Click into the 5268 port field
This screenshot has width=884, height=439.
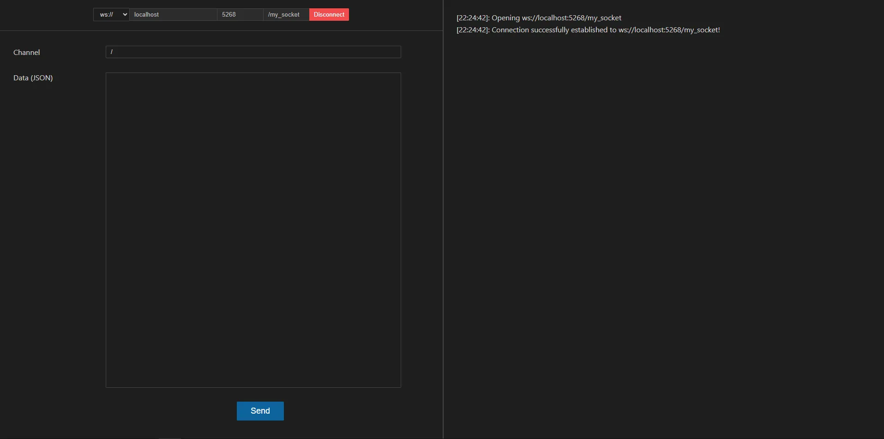[x=240, y=15]
